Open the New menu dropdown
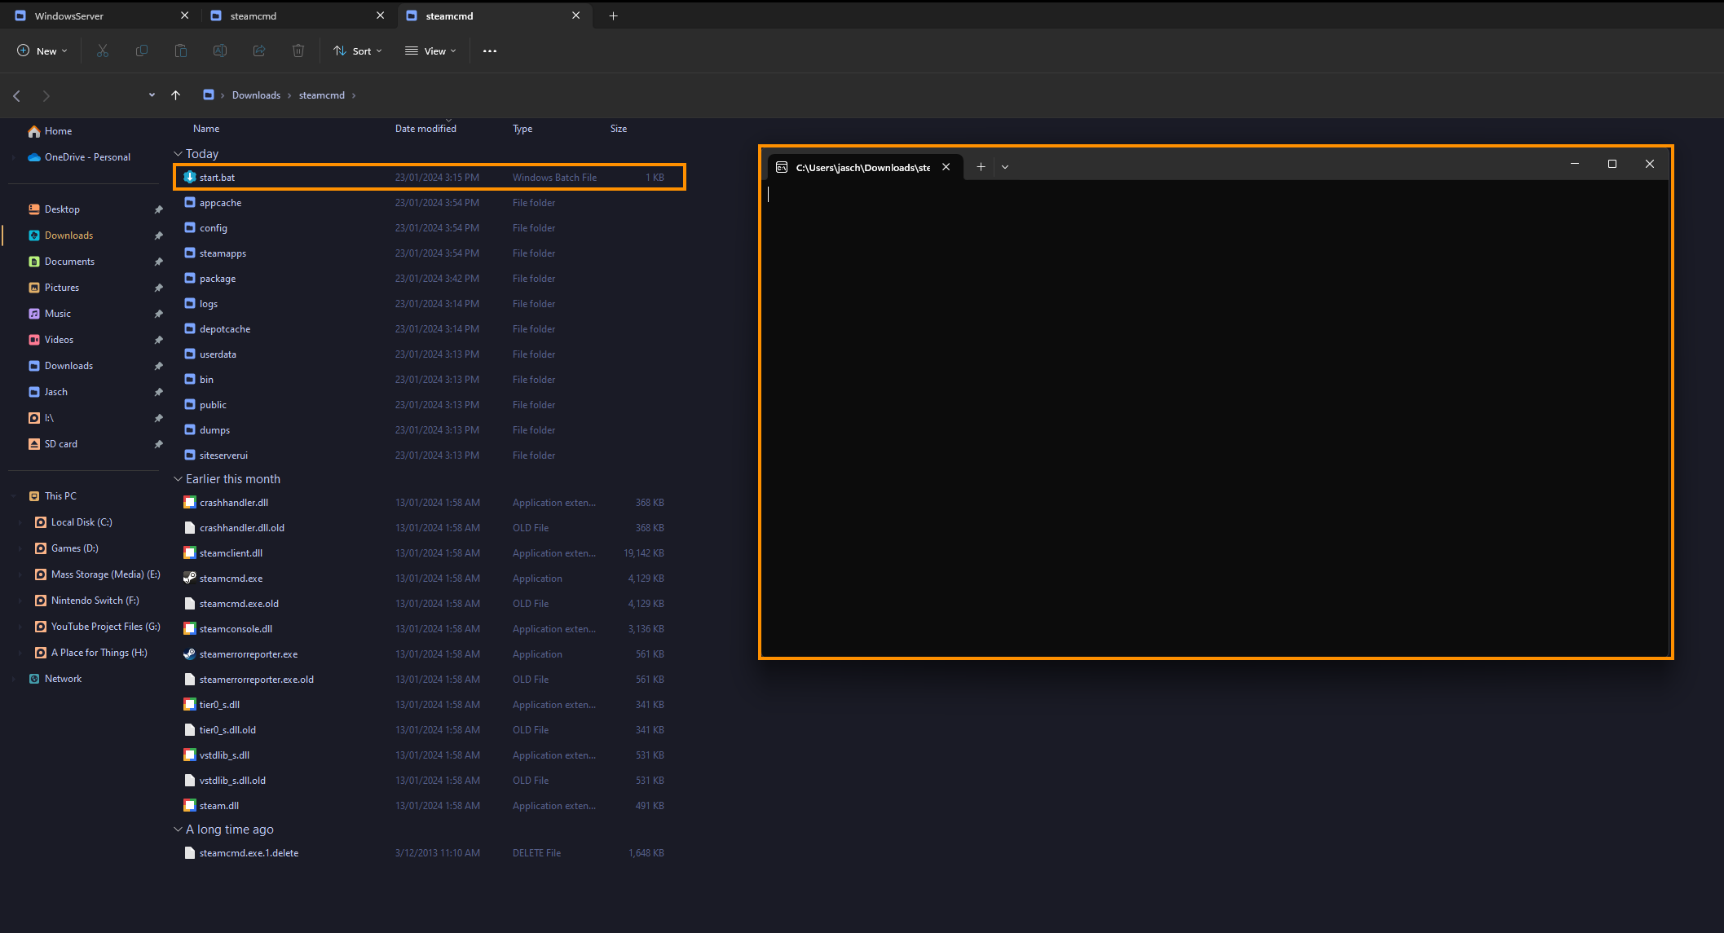 coord(42,51)
